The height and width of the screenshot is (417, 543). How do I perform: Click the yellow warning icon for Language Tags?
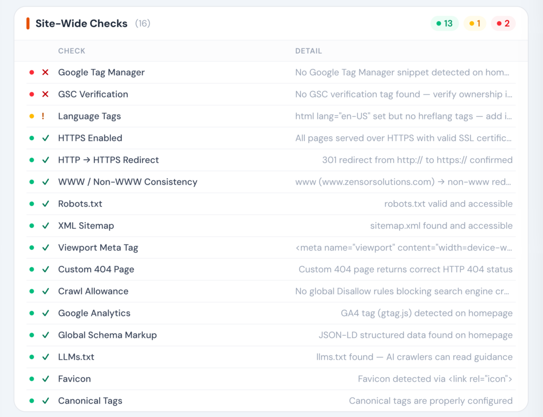tap(45, 116)
